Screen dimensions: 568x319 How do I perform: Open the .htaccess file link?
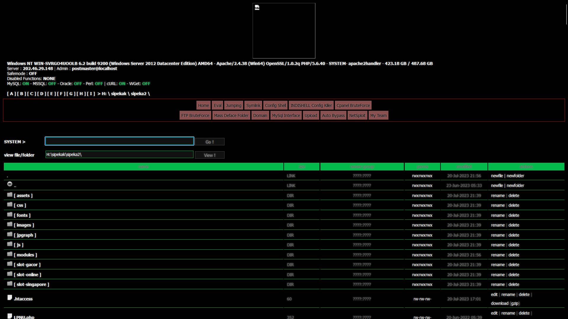[x=23, y=299]
